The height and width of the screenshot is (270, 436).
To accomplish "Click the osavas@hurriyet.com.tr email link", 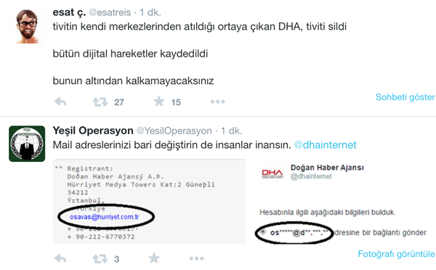I will 104,217.
